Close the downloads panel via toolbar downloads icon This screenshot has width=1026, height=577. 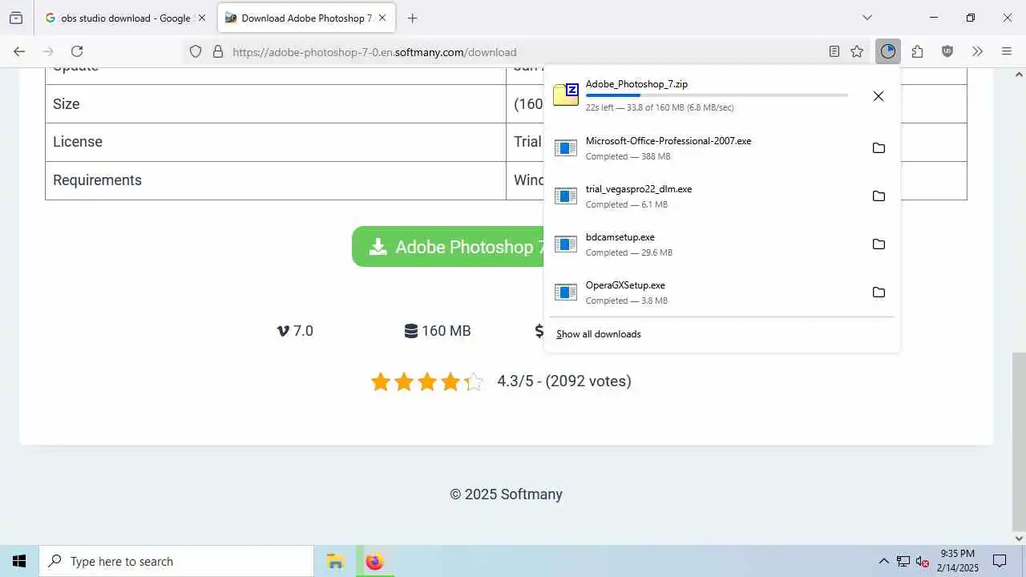click(888, 51)
